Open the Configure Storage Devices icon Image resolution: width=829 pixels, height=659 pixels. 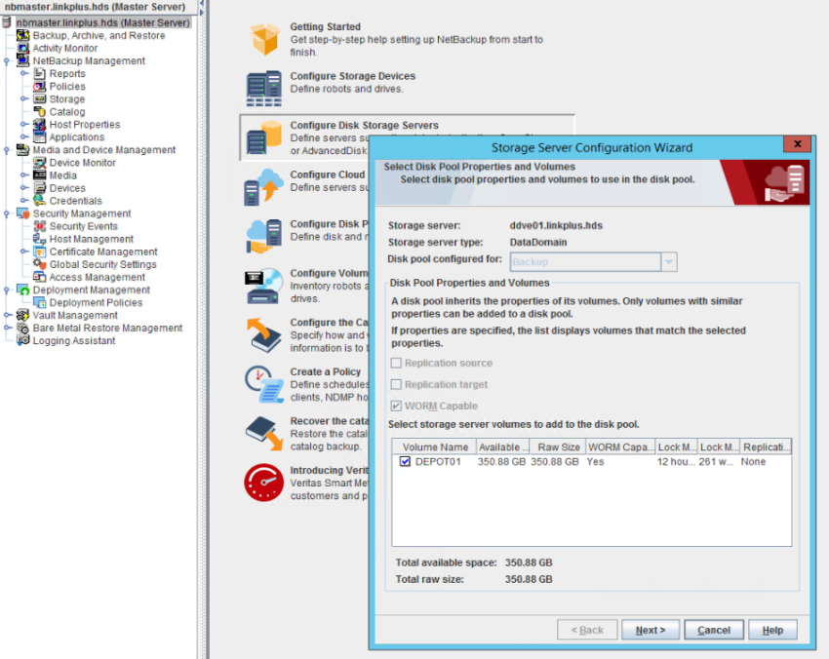coord(264,89)
